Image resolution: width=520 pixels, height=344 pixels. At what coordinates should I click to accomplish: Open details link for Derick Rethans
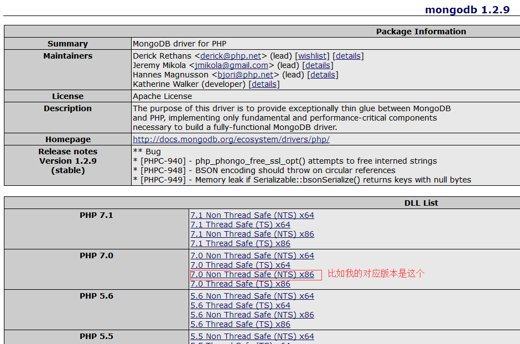point(348,56)
